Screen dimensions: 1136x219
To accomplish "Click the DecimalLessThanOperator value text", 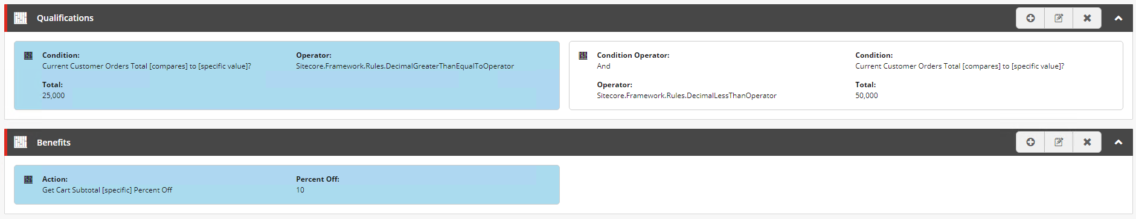I will click(x=687, y=96).
